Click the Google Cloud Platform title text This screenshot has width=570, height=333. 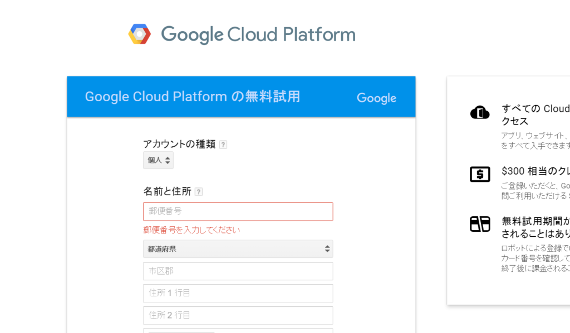[x=258, y=35]
